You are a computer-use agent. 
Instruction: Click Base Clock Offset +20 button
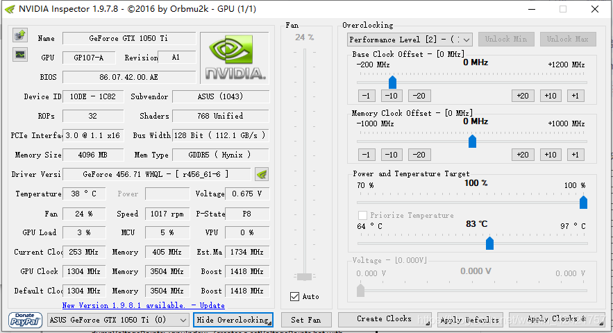point(523,96)
